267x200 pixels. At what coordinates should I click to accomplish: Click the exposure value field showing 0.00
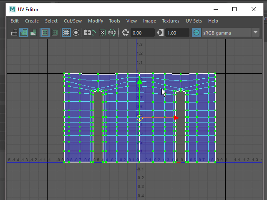pyautogui.click(x=143, y=32)
